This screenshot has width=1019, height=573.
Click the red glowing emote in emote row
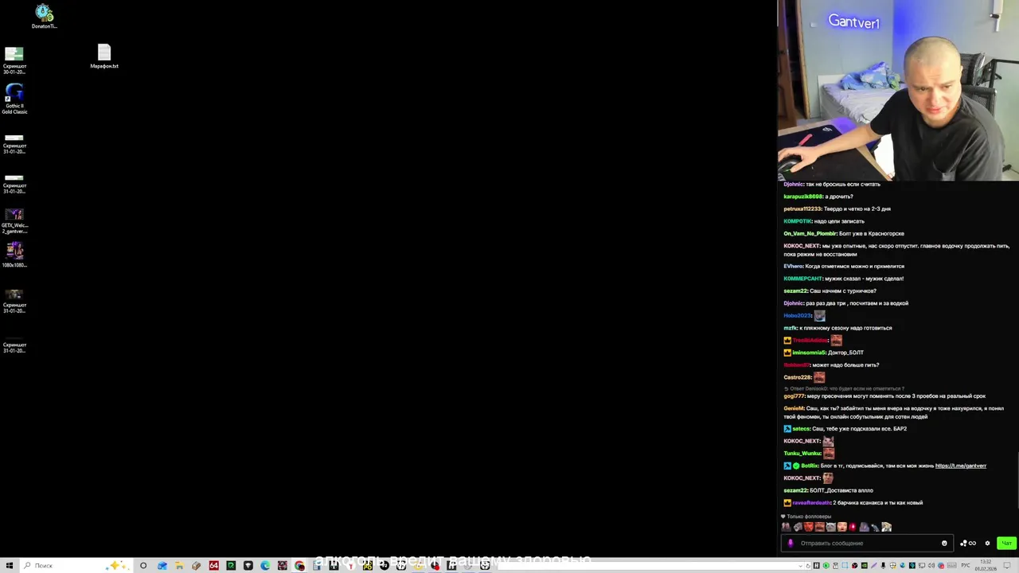click(853, 527)
